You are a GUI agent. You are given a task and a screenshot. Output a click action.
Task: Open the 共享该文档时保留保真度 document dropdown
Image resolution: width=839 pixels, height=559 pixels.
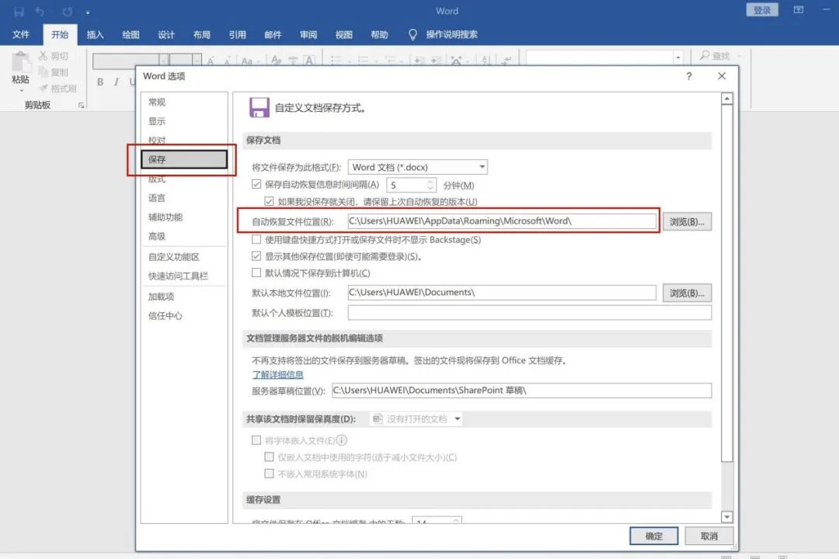(416, 418)
